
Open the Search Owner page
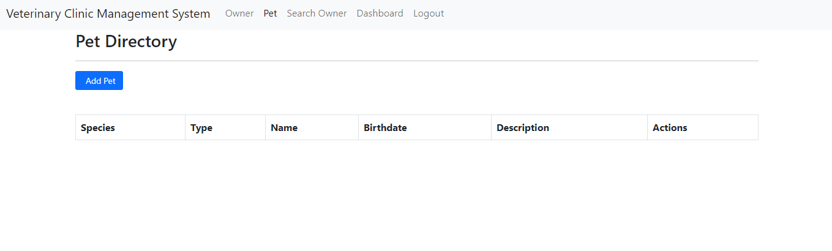coord(317,13)
